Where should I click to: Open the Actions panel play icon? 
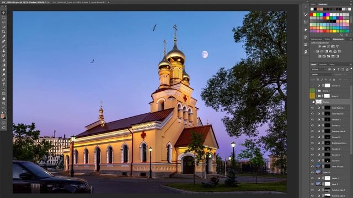[x=306, y=30]
